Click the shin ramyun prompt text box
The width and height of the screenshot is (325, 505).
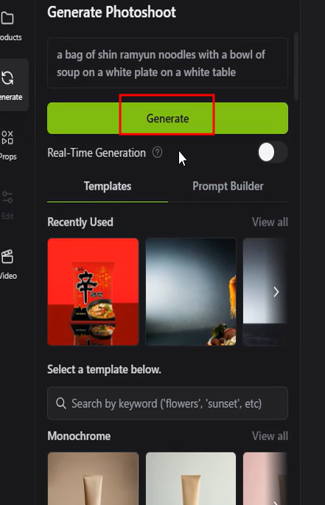pyautogui.click(x=167, y=63)
